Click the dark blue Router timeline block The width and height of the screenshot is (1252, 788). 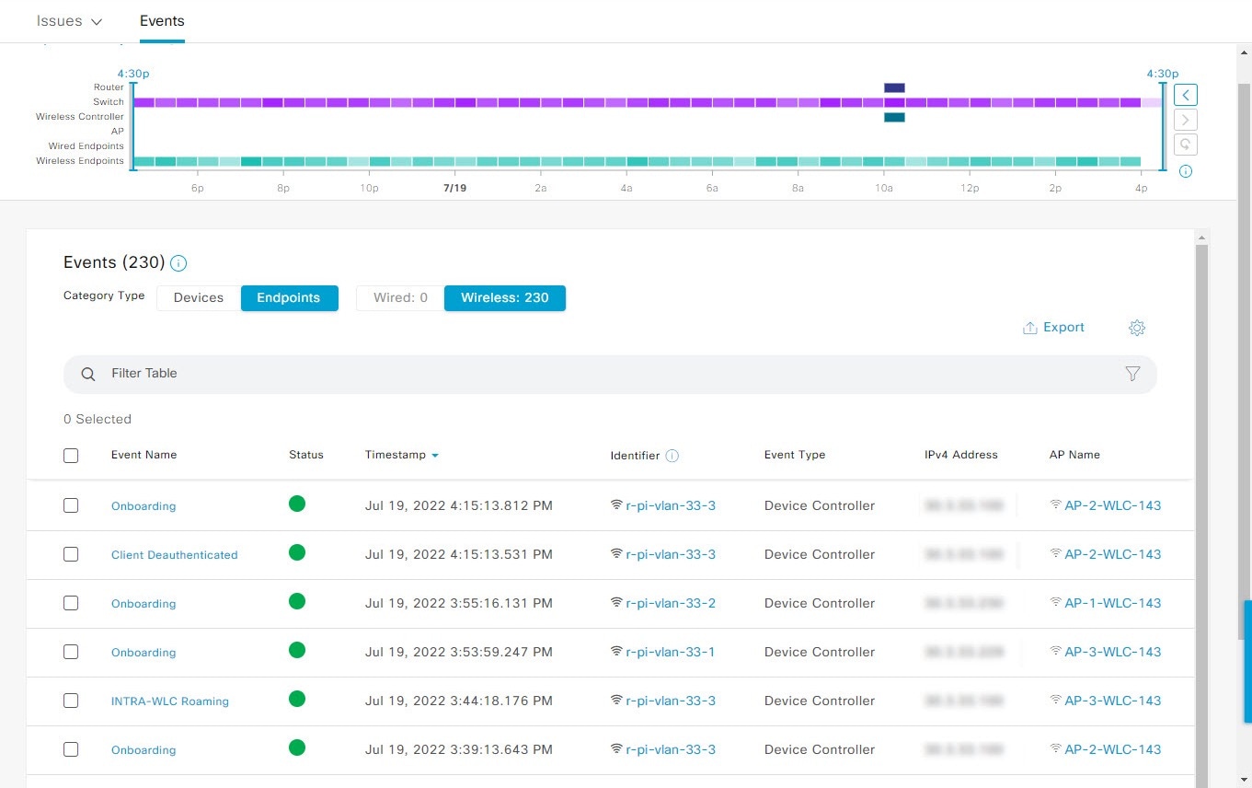(x=894, y=87)
